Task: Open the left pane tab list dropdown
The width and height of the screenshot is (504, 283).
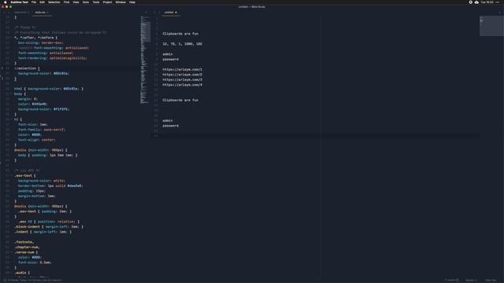Action: tap(146, 13)
